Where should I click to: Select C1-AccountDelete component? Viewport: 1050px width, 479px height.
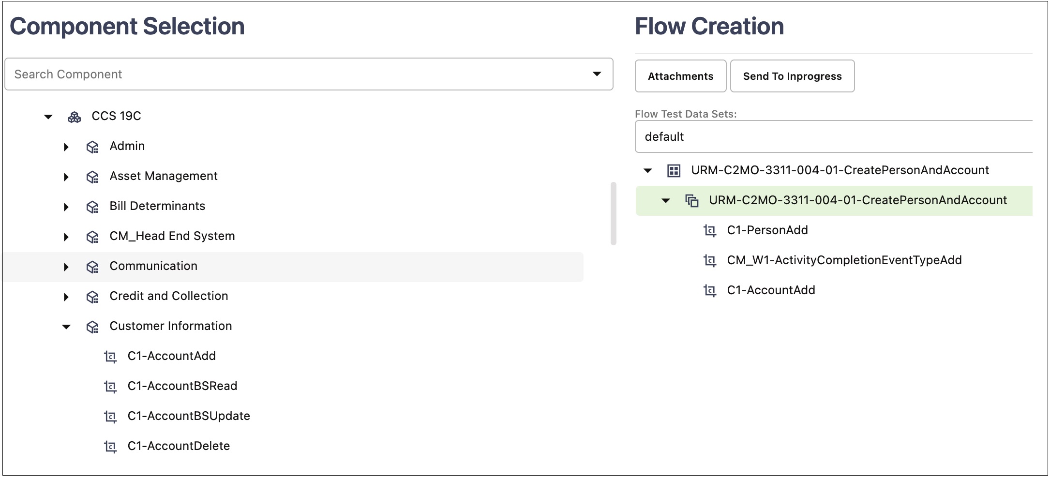pos(179,446)
